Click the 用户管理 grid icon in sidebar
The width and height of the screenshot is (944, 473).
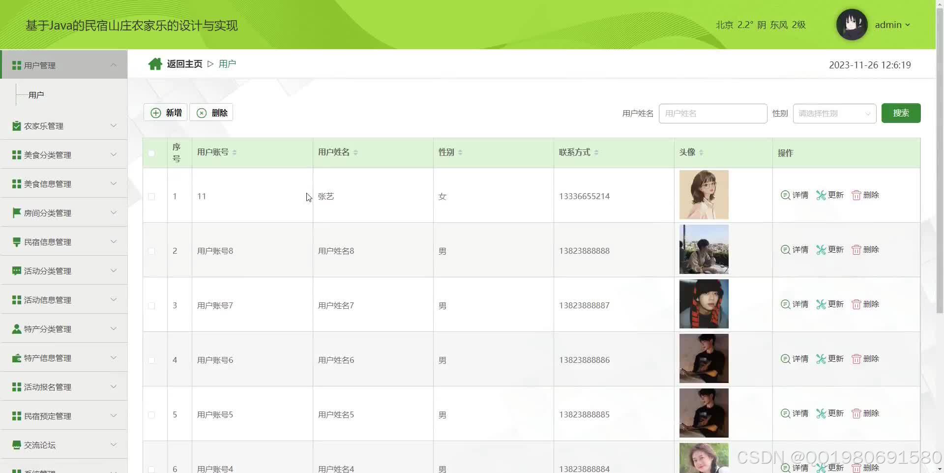pos(17,65)
